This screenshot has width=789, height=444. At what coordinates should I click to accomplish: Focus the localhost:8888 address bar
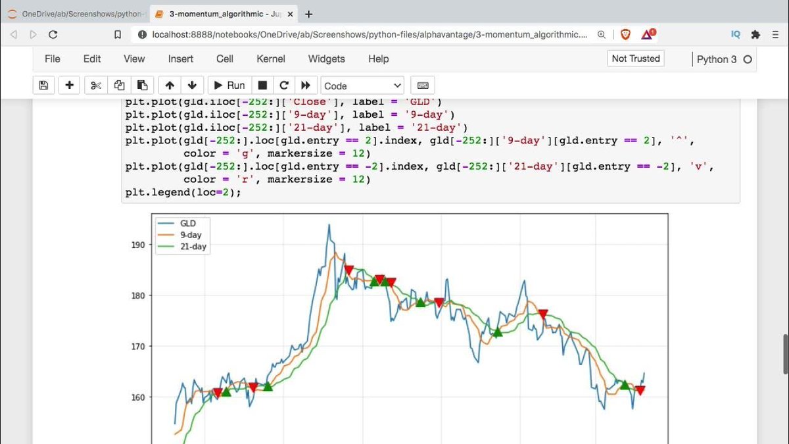tap(370, 34)
